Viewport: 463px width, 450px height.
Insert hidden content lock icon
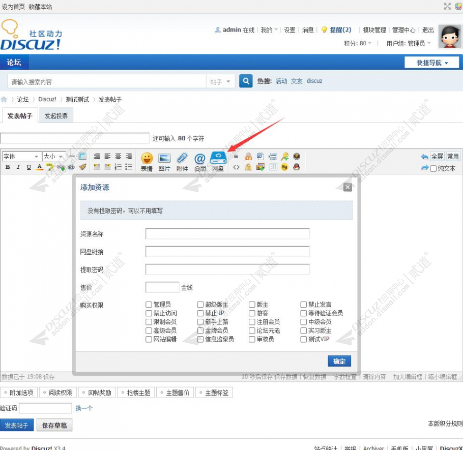click(248, 167)
